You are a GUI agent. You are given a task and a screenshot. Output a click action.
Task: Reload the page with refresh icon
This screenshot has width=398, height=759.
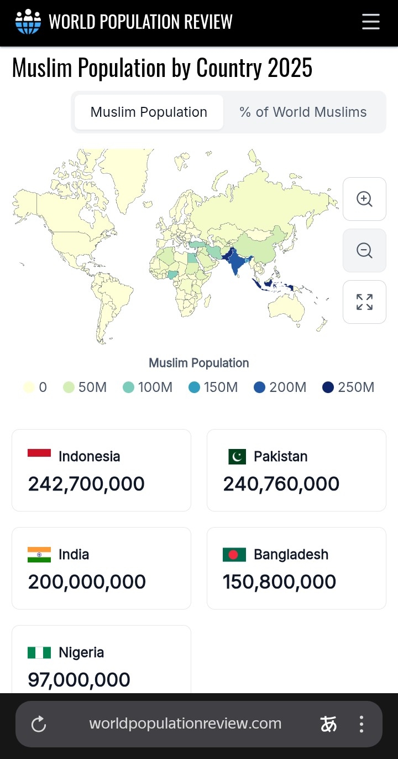39,724
